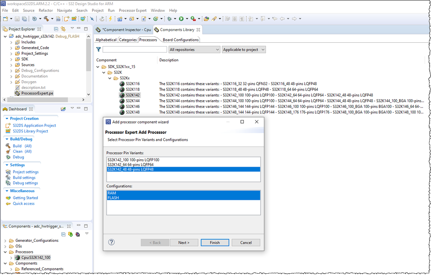Select the S32K116 processor icon
Image resolution: width=431 pixels, height=275 pixels.
[122, 84]
